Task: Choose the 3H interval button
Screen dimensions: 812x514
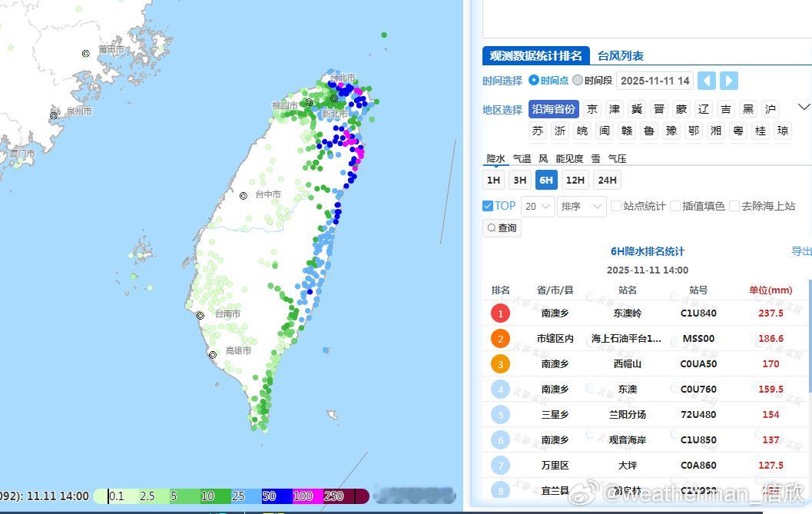Action: (520, 180)
